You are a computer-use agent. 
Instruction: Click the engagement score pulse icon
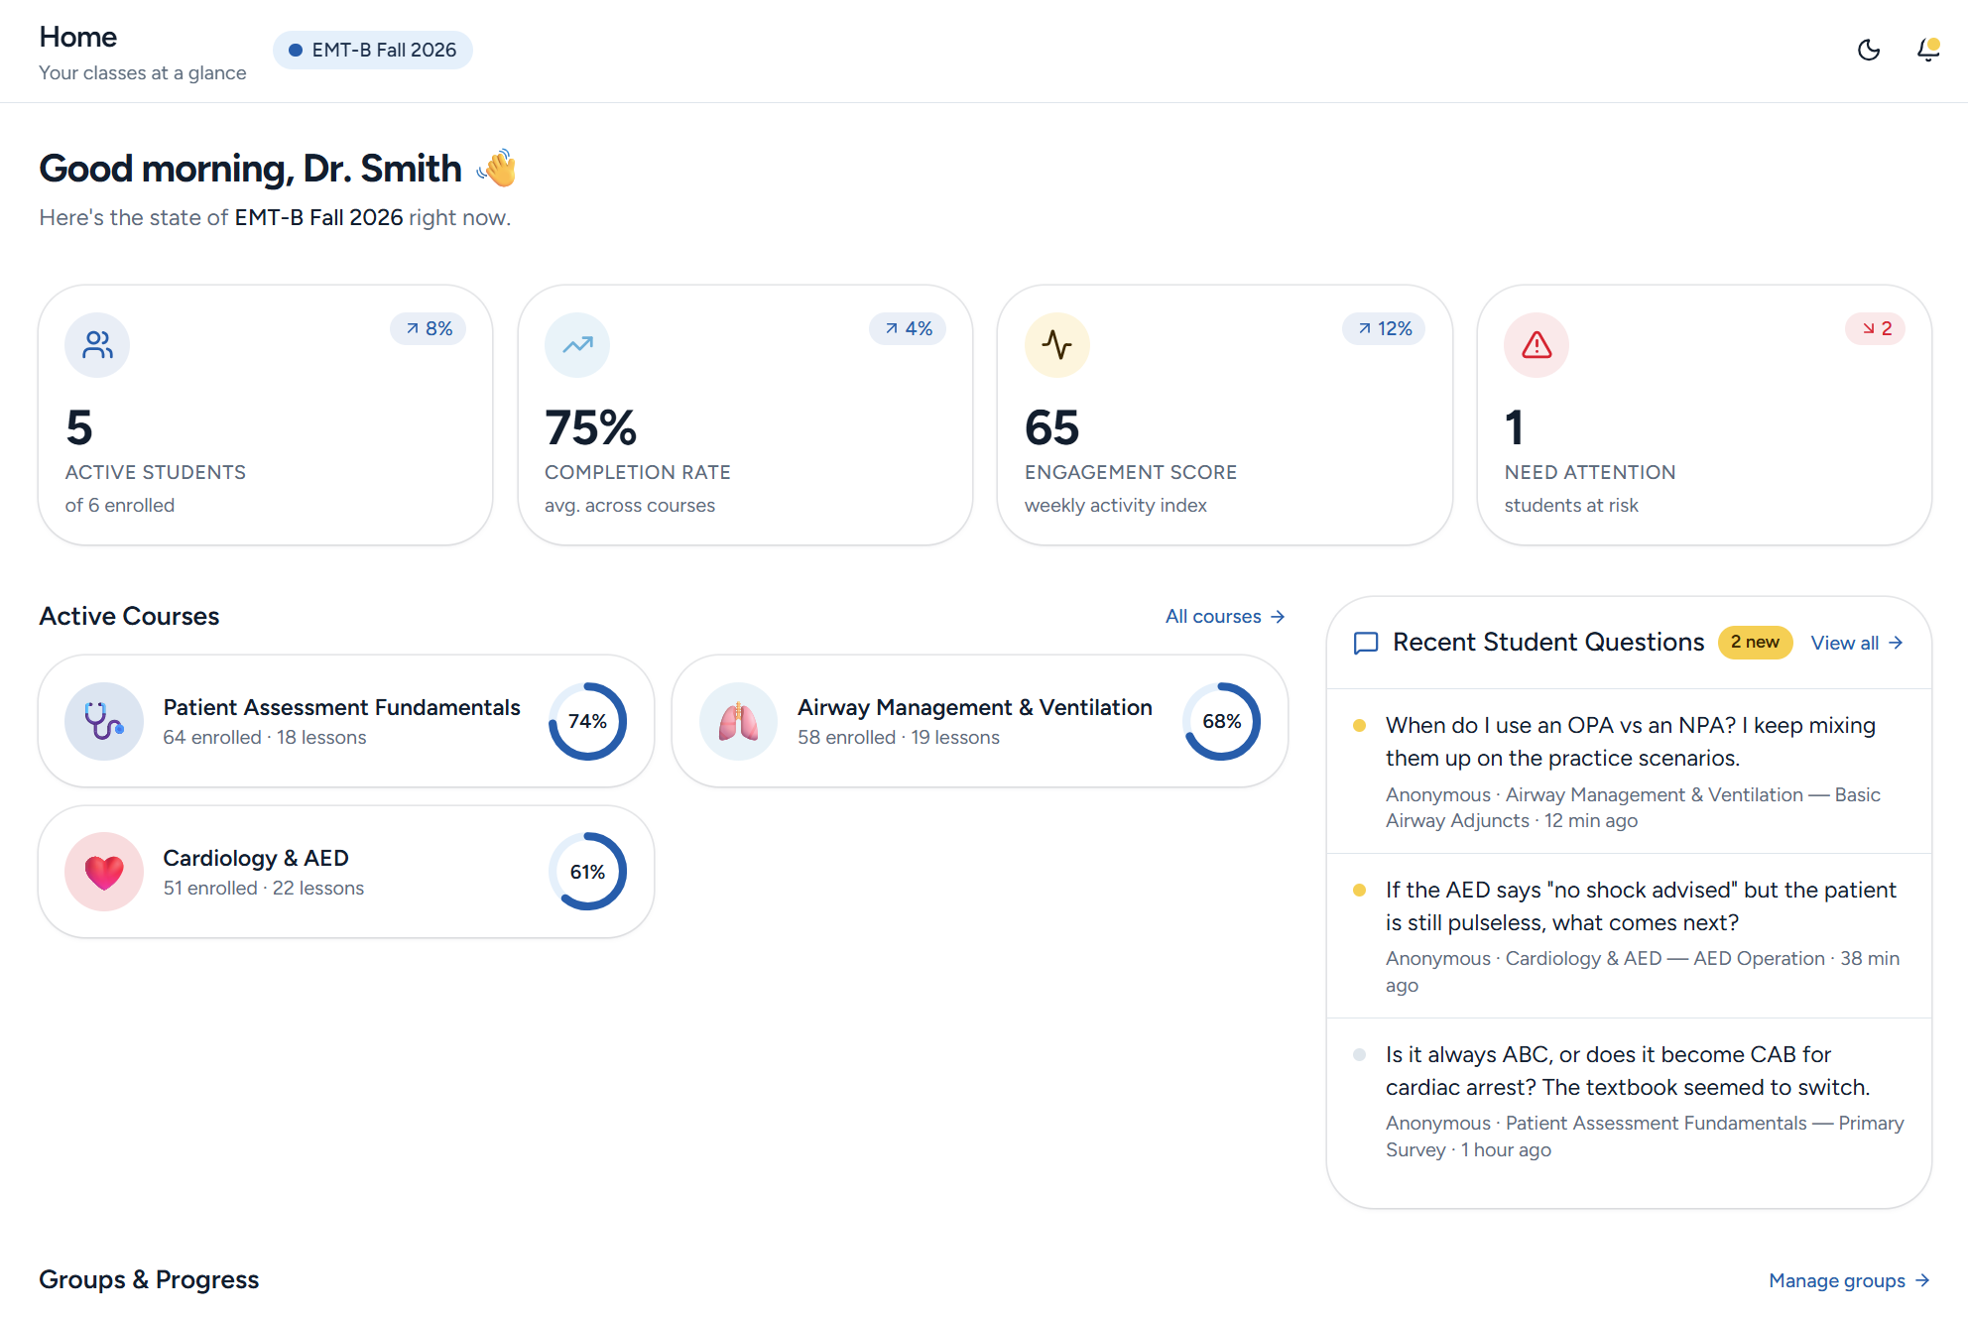point(1057,345)
